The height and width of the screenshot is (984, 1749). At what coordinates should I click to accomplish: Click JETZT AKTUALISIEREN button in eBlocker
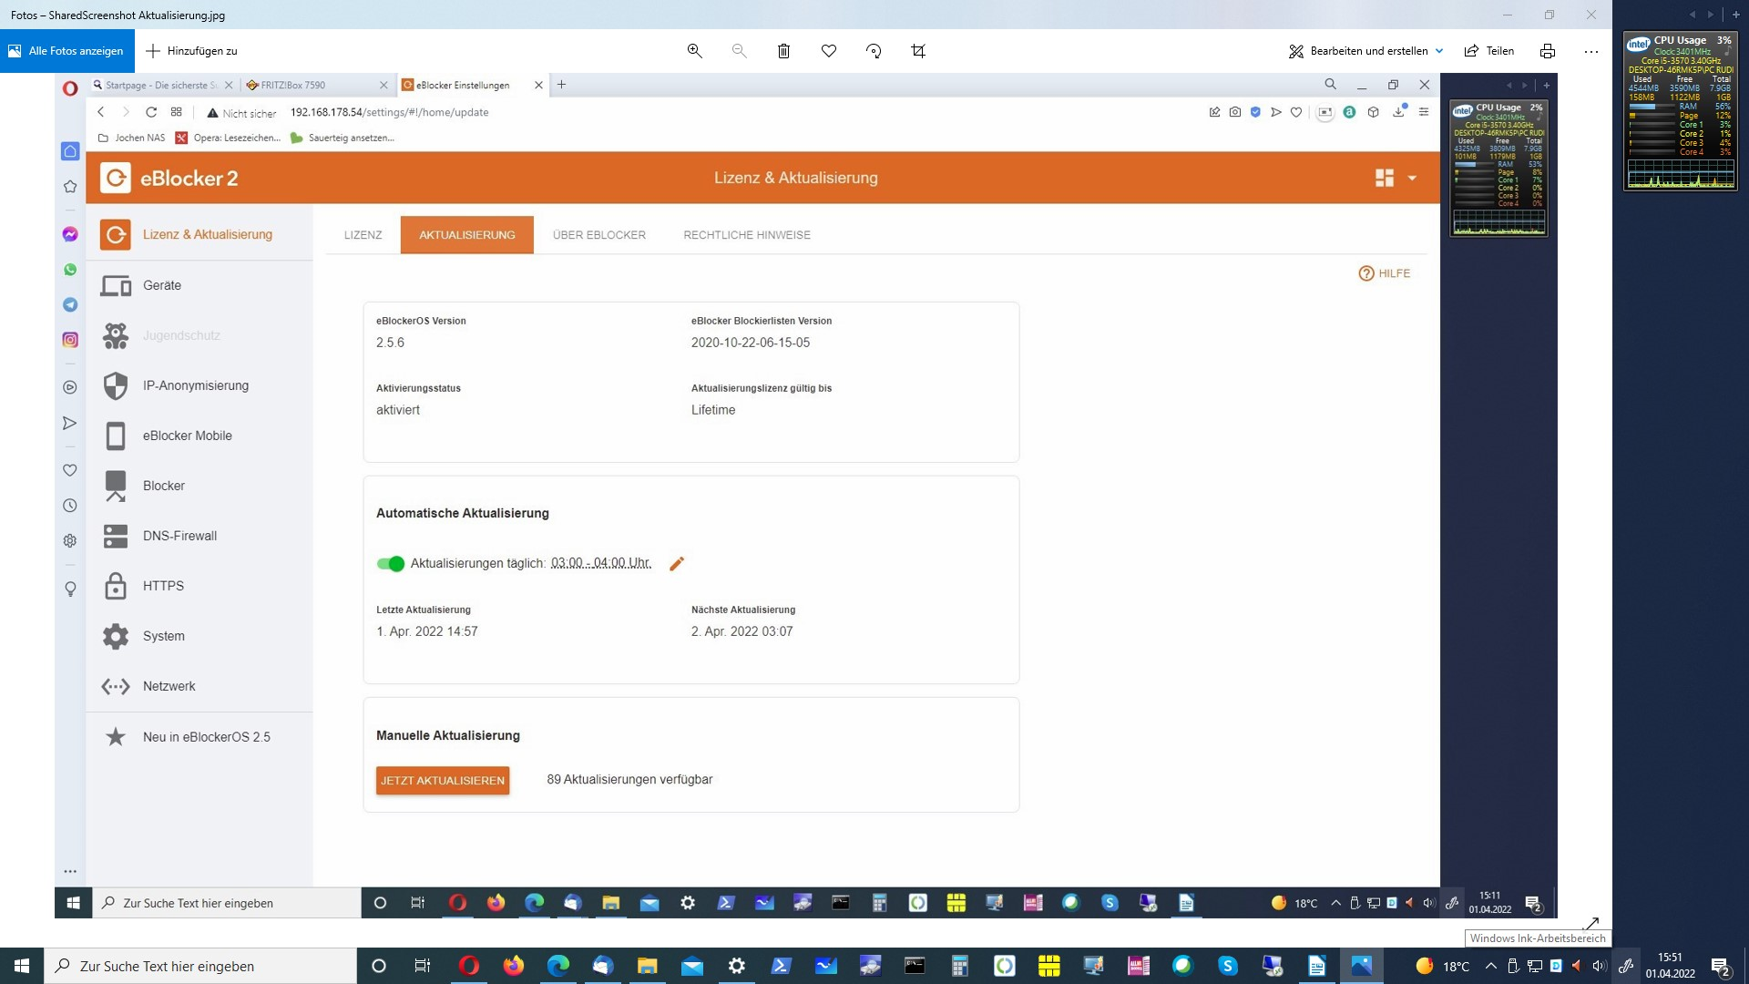pos(443,781)
